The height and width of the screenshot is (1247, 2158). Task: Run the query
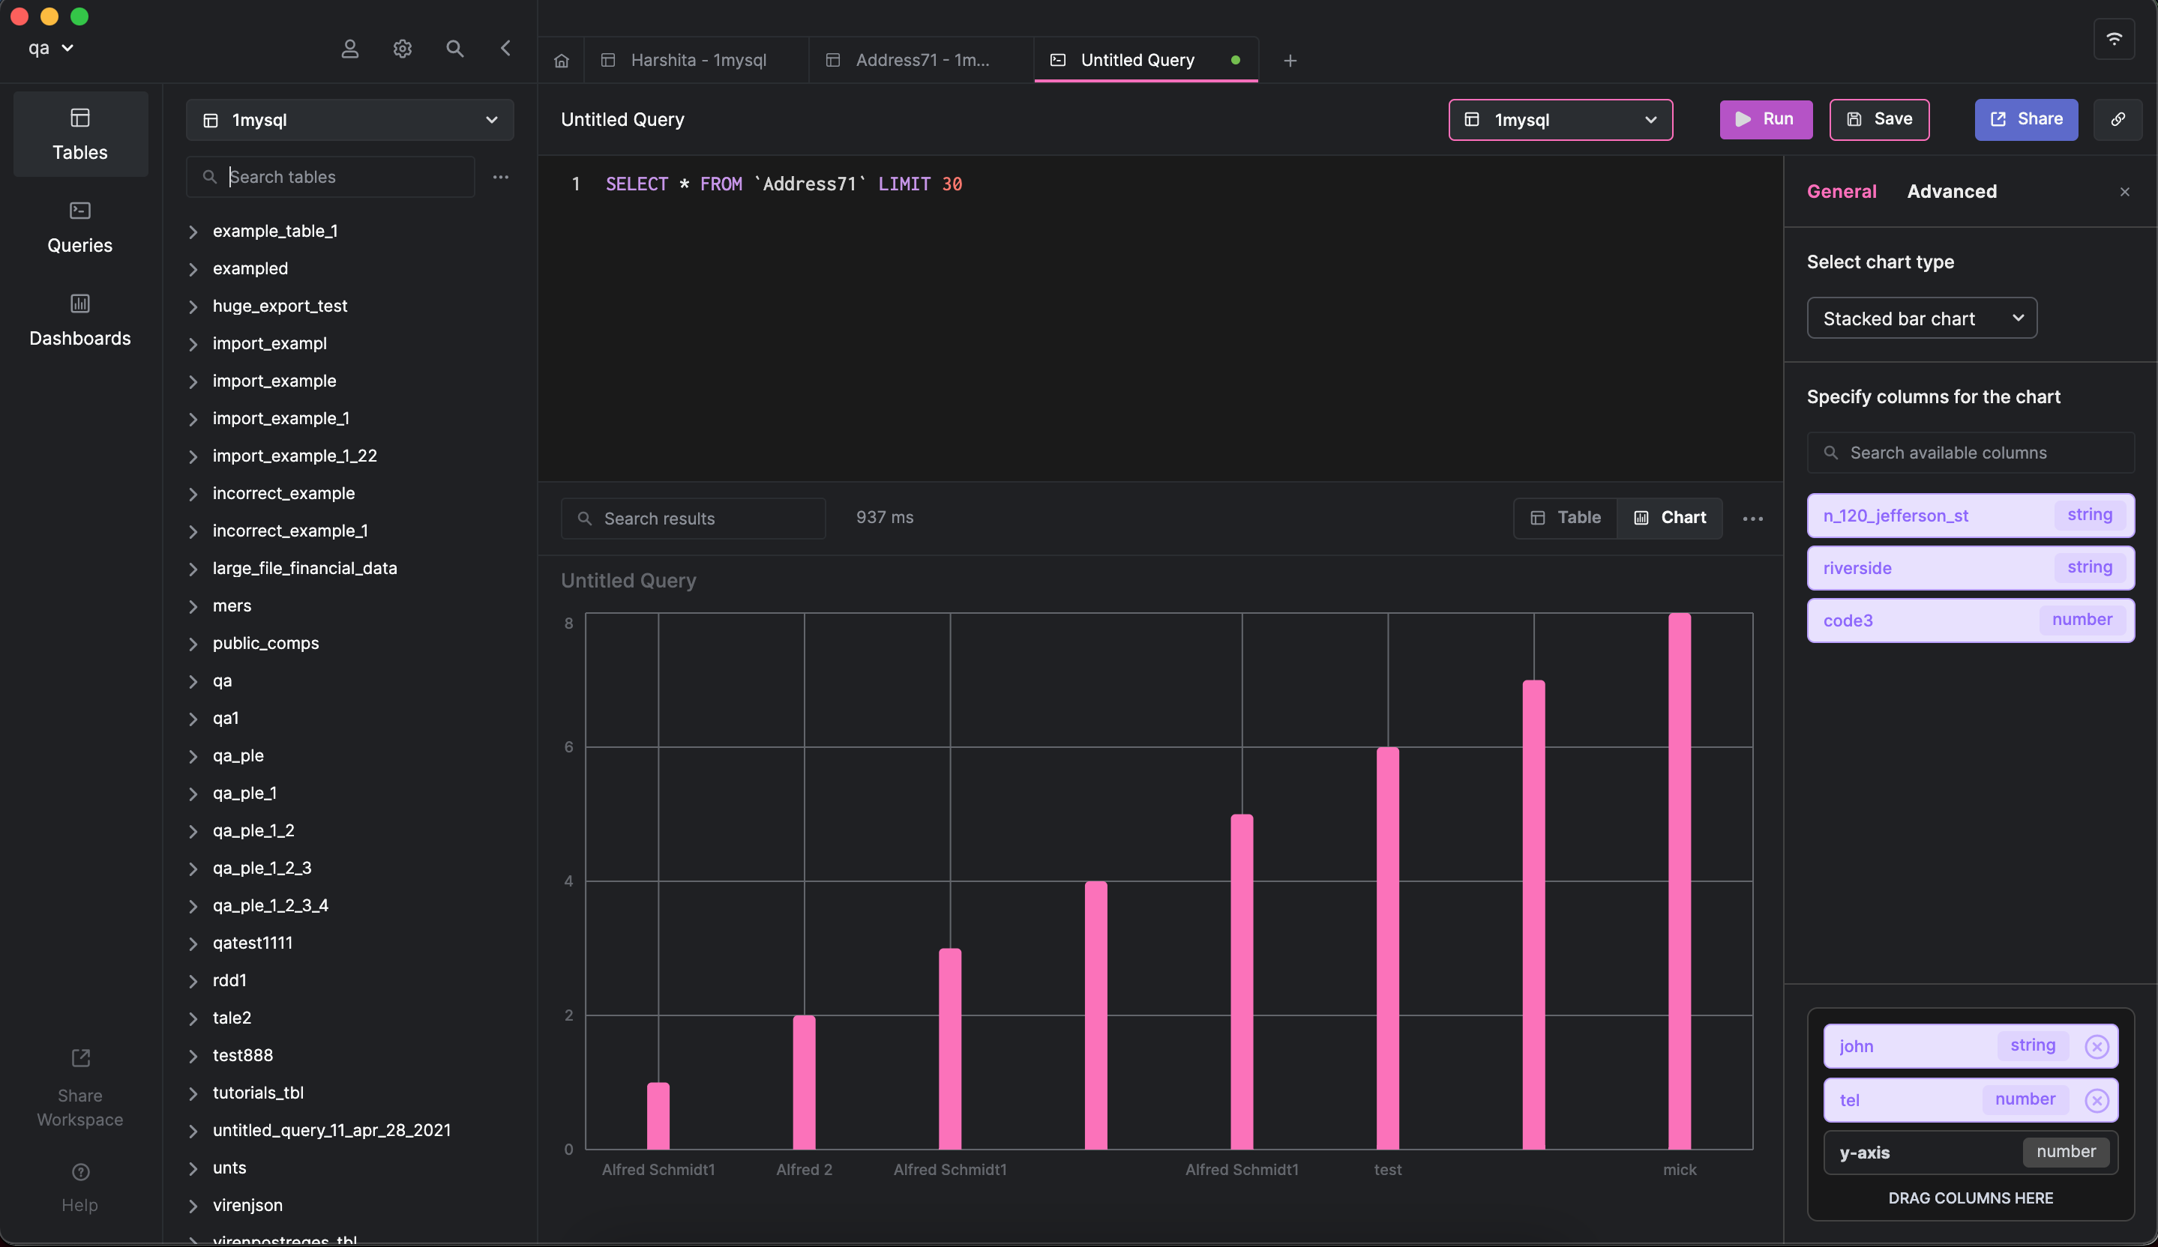[1766, 120]
